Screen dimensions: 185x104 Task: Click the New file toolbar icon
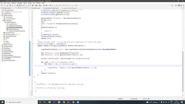pos(1,5)
